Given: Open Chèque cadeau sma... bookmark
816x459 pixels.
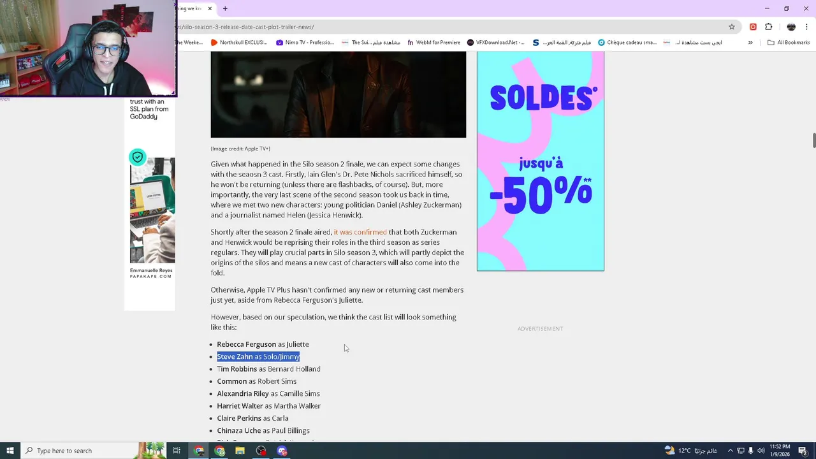Looking at the screenshot, I should (627, 43).
